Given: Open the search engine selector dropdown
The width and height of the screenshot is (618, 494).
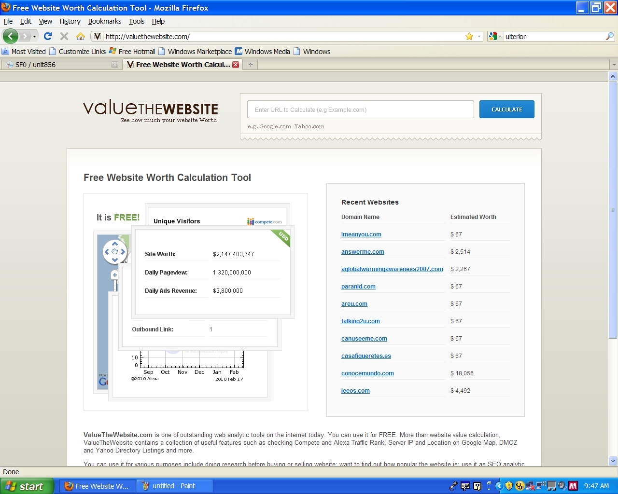Looking at the screenshot, I should (x=495, y=36).
